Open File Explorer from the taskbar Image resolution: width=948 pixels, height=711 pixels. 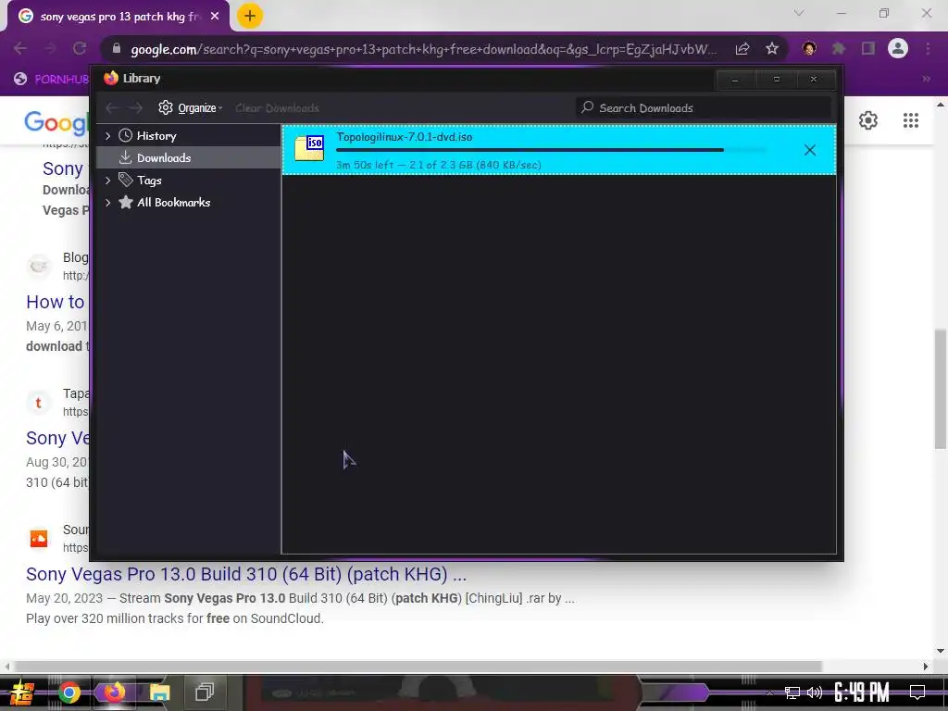tap(159, 692)
